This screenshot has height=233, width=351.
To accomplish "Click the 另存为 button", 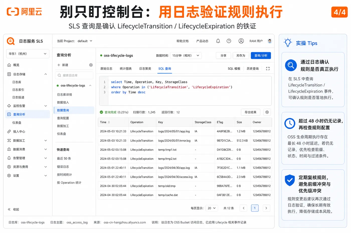I will point(241,55).
